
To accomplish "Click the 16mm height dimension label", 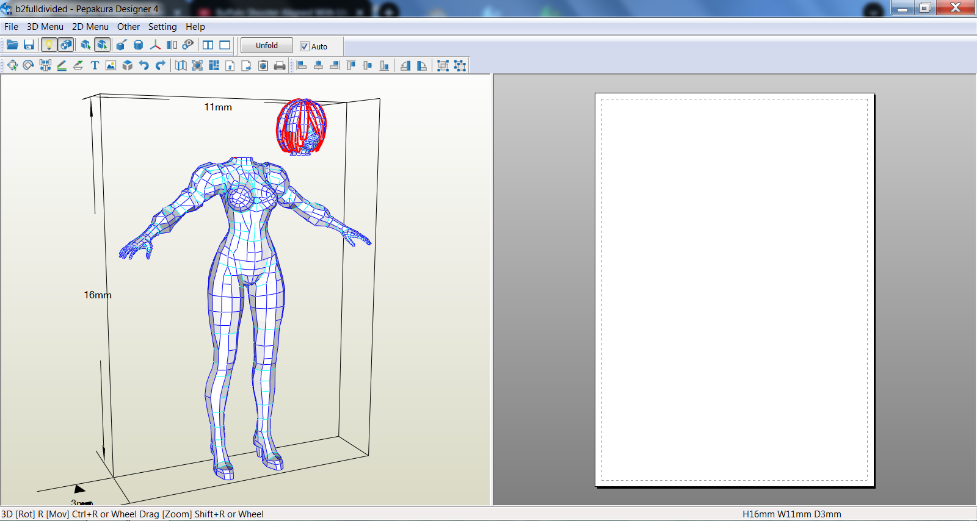I will pyautogui.click(x=98, y=295).
